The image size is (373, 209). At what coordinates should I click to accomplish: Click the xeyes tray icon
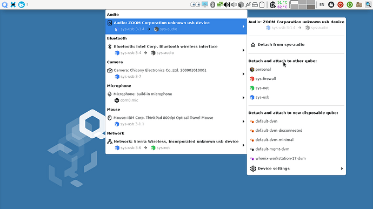pos(195,4)
